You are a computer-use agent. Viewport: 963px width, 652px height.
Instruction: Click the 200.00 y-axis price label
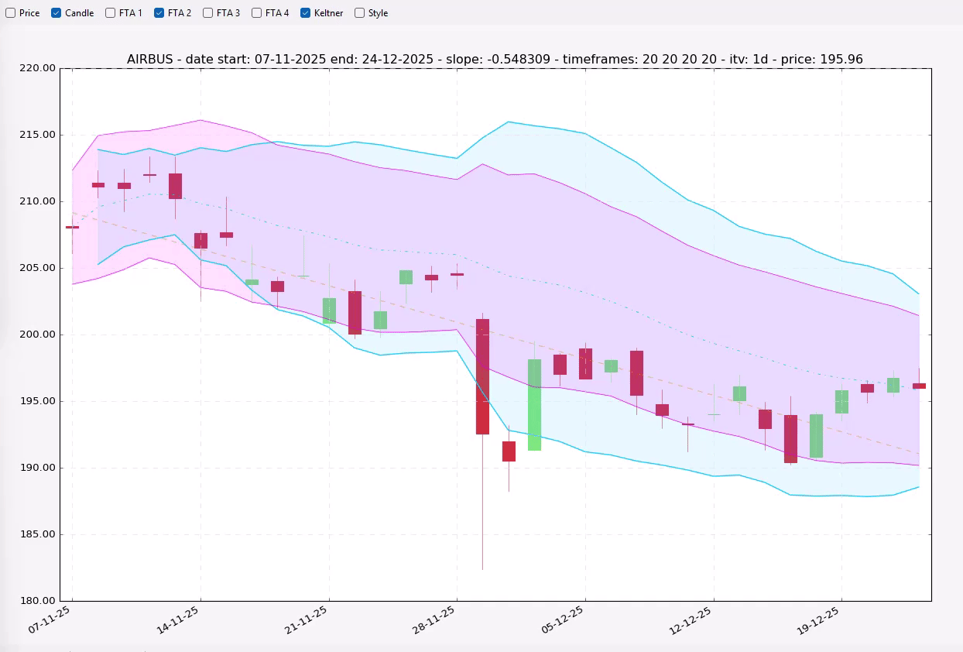pos(36,335)
